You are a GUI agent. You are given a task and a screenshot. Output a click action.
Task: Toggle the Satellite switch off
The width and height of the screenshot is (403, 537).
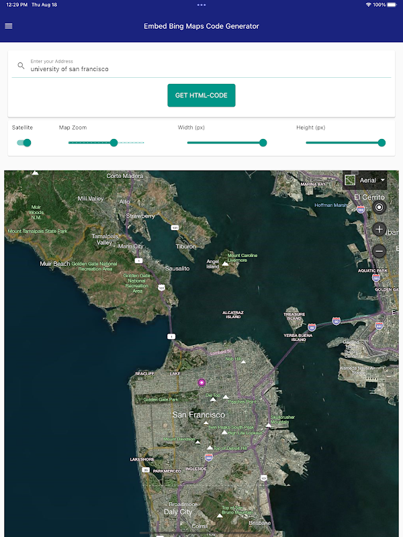tap(24, 143)
